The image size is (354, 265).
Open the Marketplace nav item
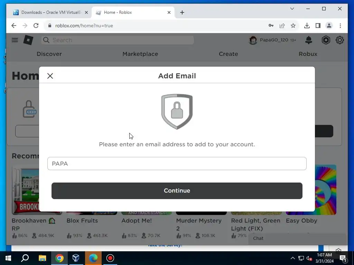point(140,54)
